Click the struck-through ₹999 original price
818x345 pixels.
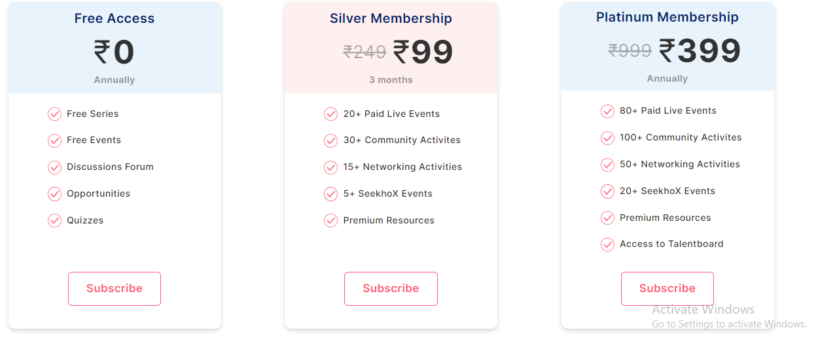pos(630,50)
